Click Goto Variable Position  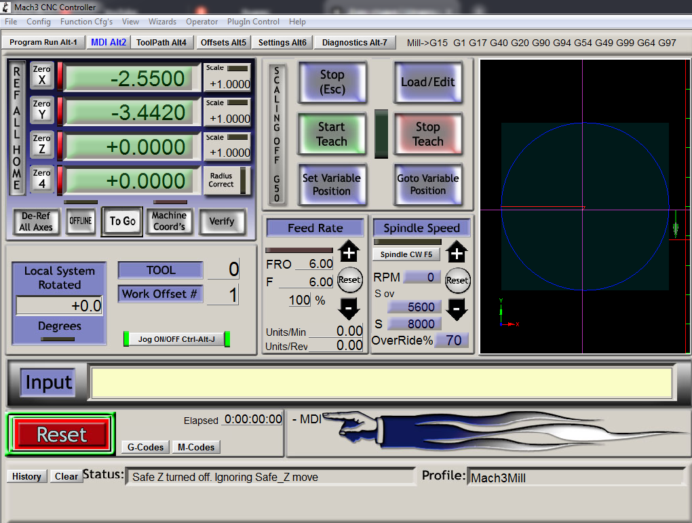[x=427, y=185]
